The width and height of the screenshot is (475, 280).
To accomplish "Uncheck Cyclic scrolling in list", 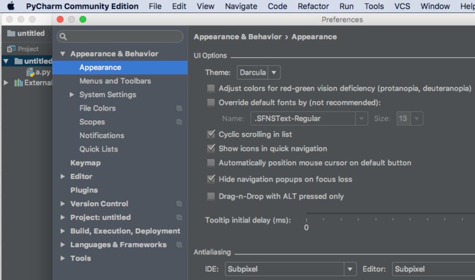I will click(x=211, y=134).
